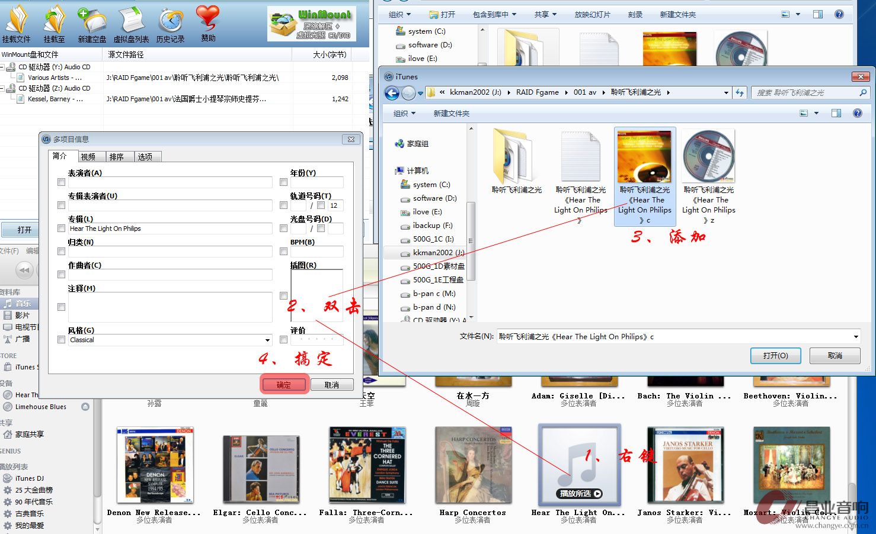Cancel the 多项目信息 dialog with 取消
This screenshot has width=876, height=534.
tap(332, 385)
